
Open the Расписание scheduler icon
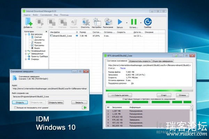point(108,22)
